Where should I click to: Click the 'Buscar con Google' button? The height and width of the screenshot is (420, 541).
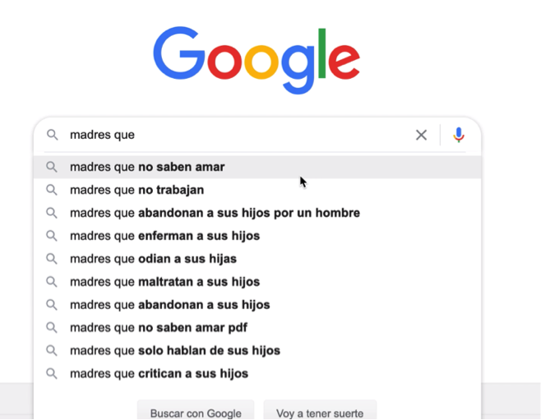(x=196, y=412)
